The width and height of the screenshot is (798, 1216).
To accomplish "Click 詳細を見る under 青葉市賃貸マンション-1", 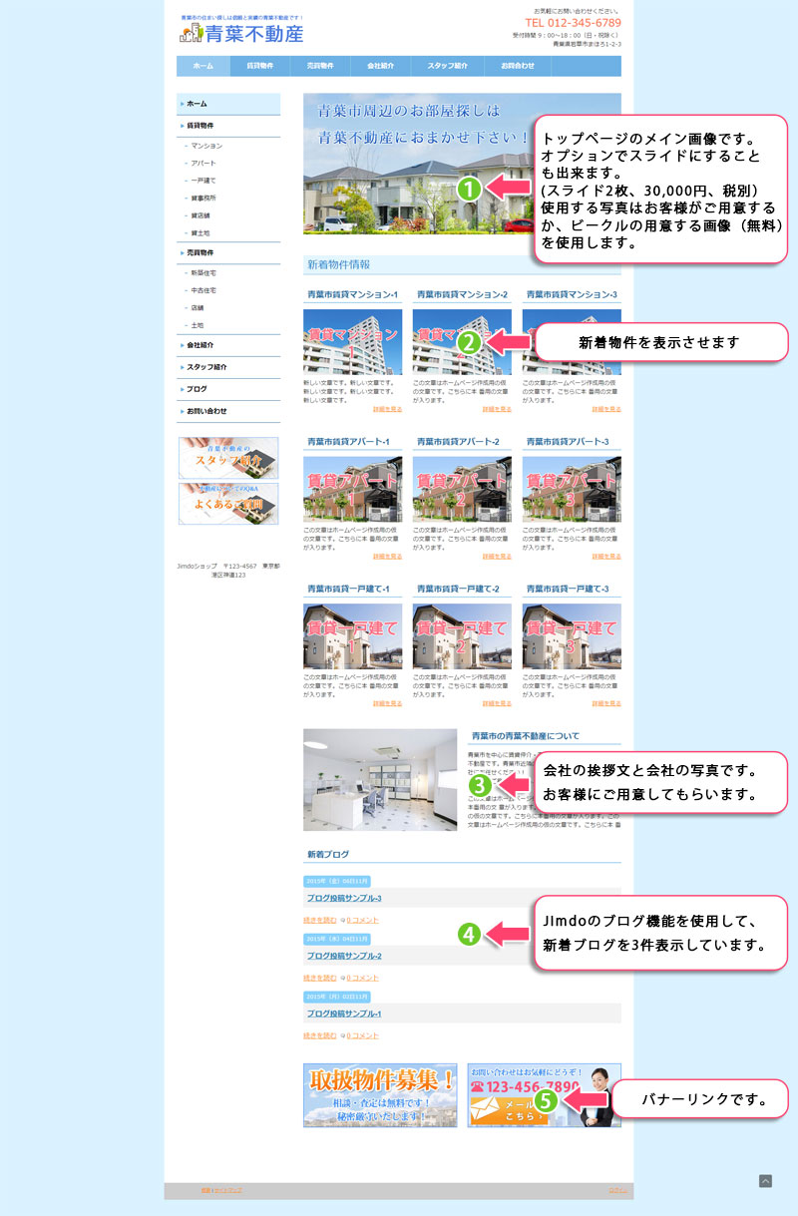I will pos(387,409).
